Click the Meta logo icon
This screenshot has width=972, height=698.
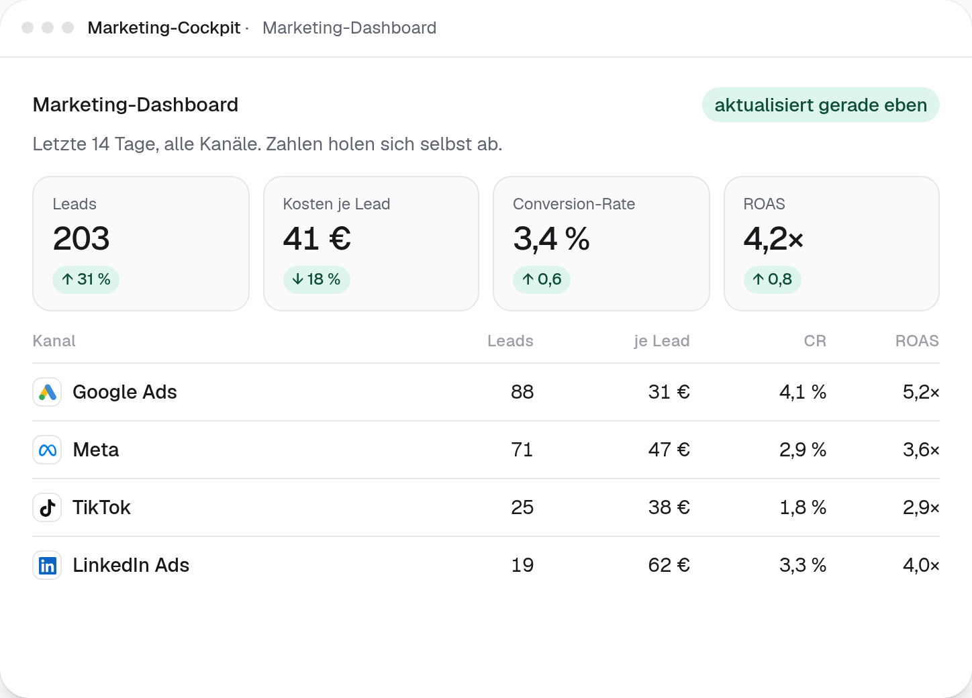47,450
